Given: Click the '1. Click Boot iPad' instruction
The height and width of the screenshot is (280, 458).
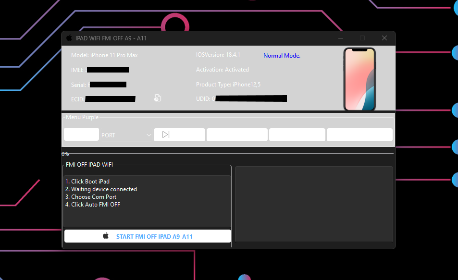Looking at the screenshot, I should click(x=87, y=182).
